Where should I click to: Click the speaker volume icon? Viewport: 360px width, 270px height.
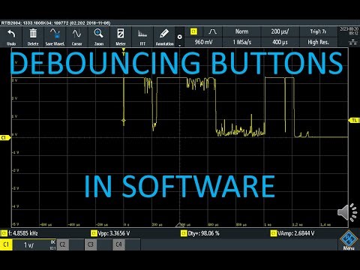(347, 212)
